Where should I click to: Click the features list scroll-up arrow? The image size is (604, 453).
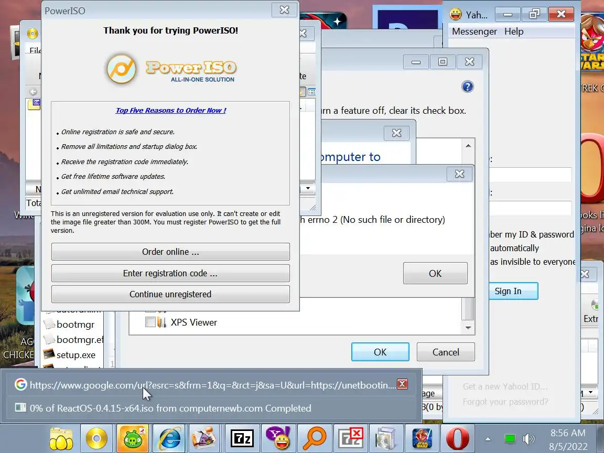468,146
